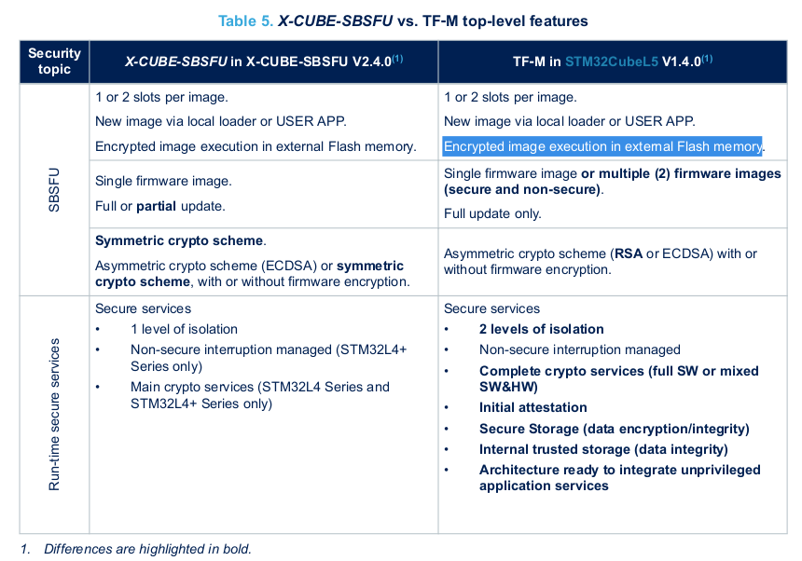802x561 pixels.
Task: Click 'Secure services' heading in X-CUBE-SBSFU column
Action: pyautogui.click(x=144, y=308)
